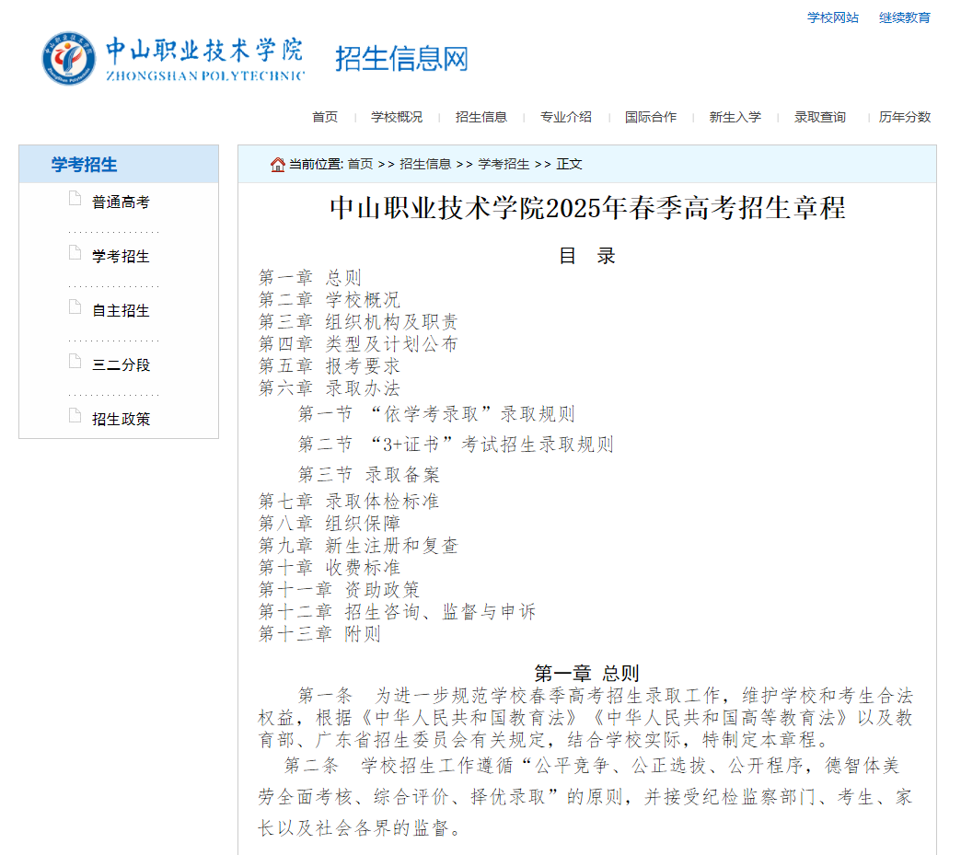The width and height of the screenshot is (961, 855).
Task: Open the 招生信息 navigation menu
Action: tap(480, 117)
